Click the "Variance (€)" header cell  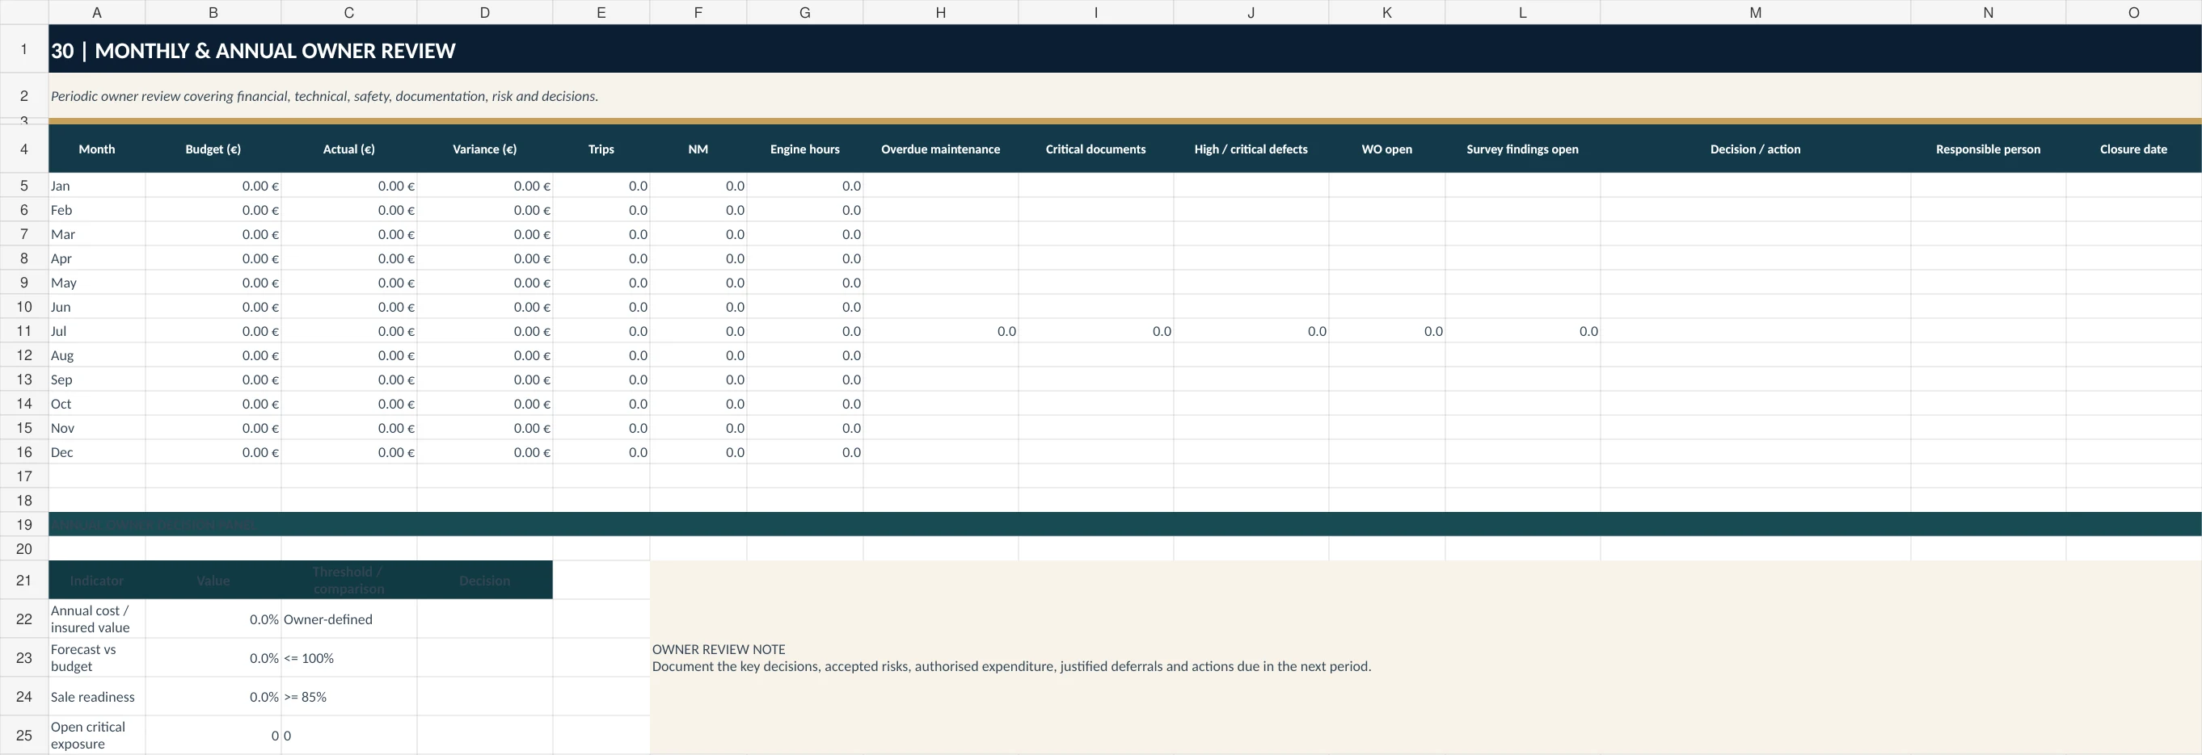tap(485, 149)
